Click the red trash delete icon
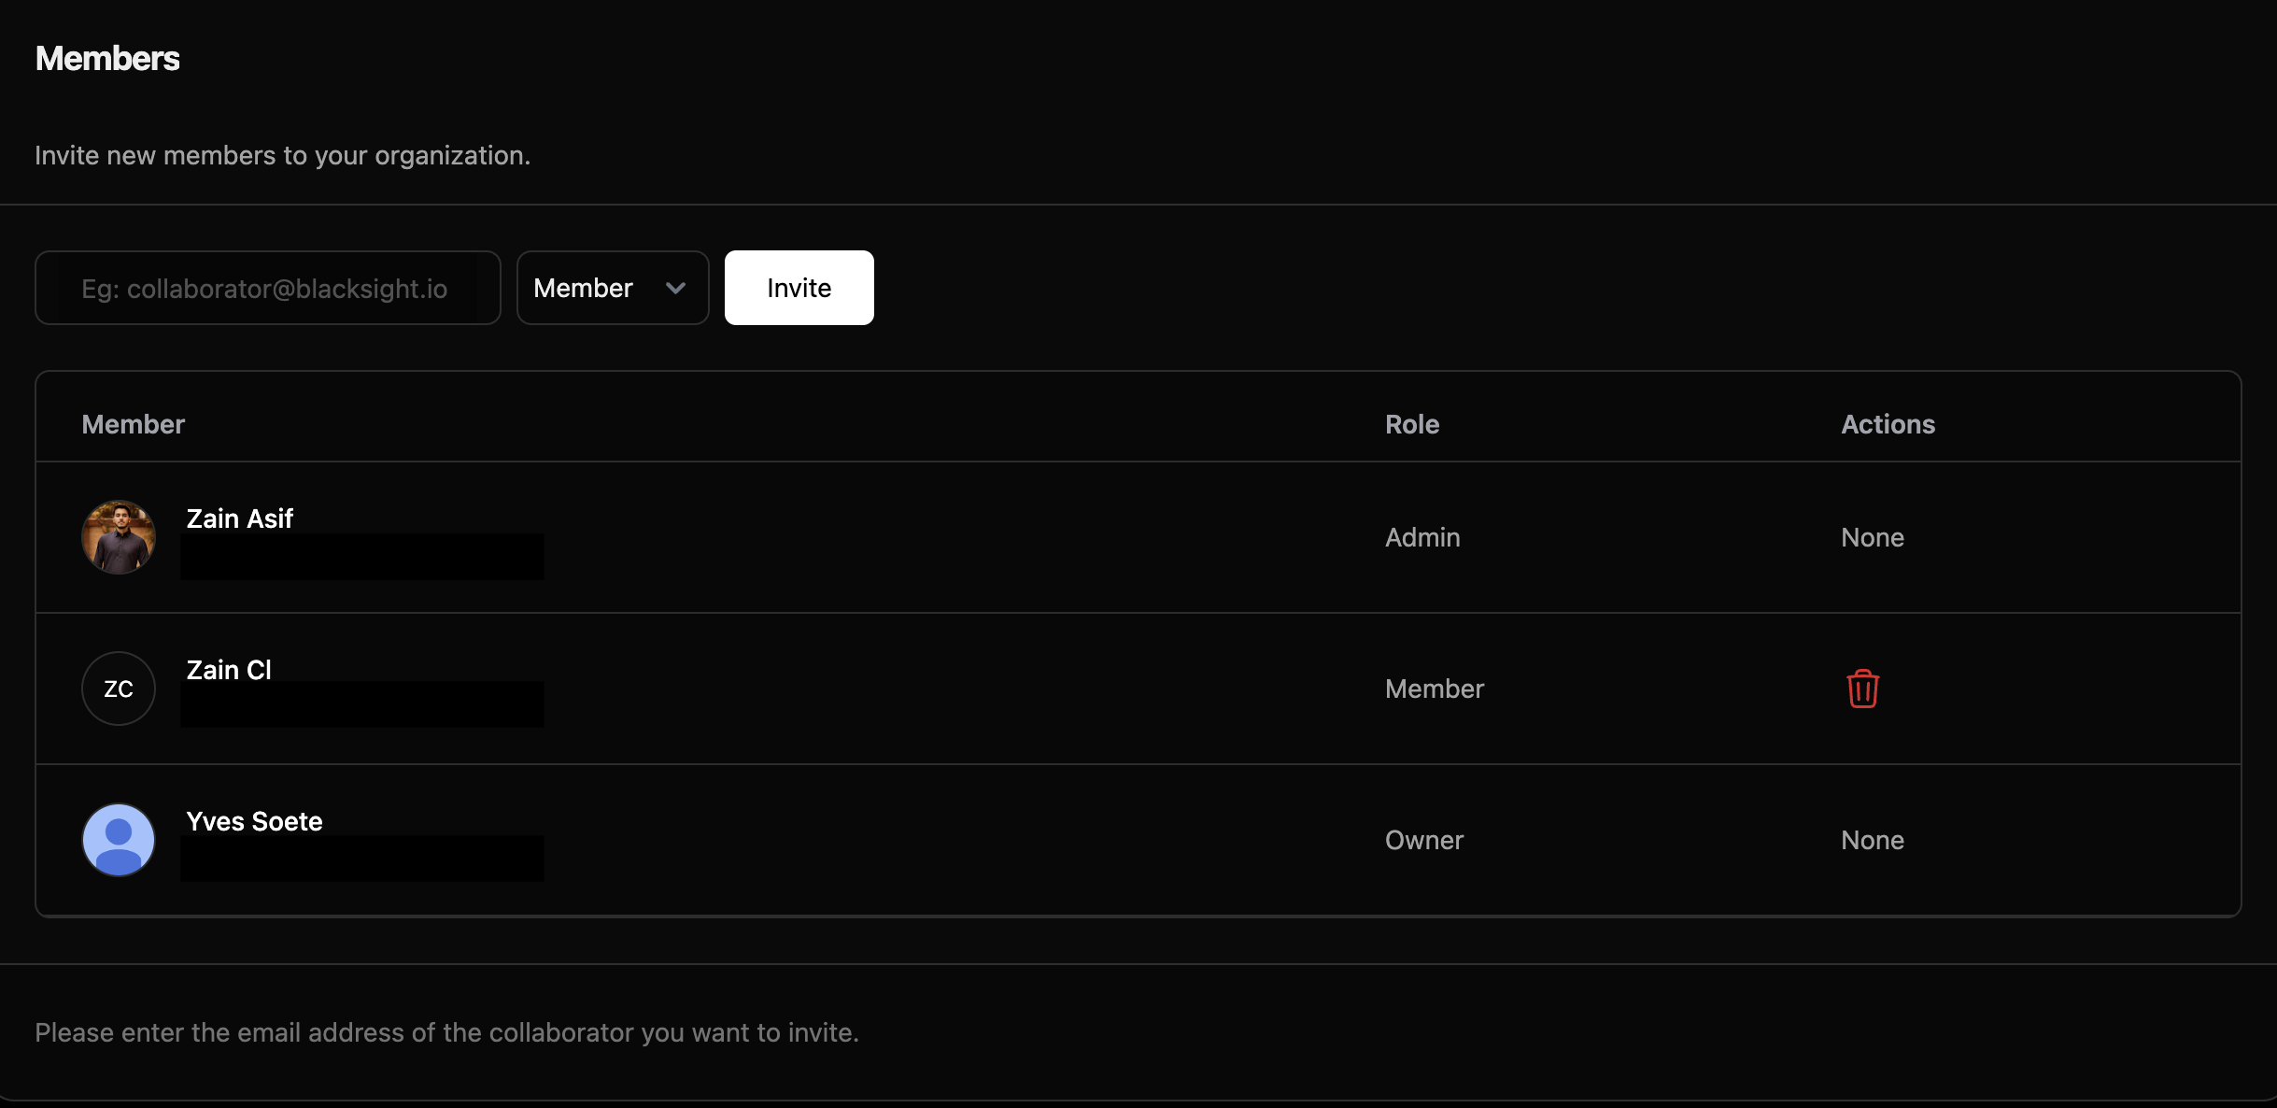This screenshot has width=2277, height=1108. pyautogui.click(x=1862, y=689)
